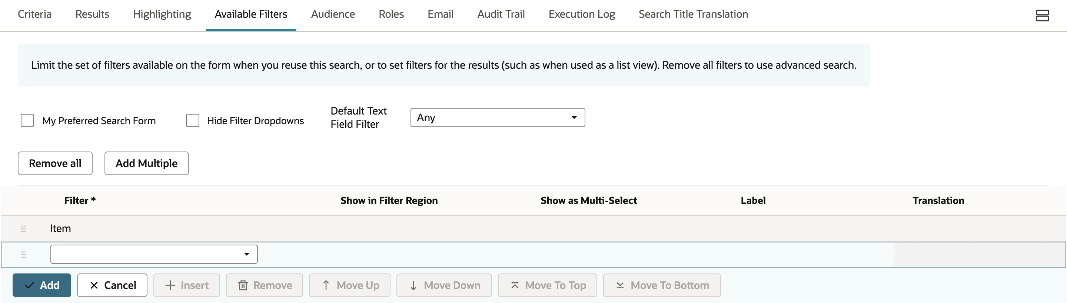Click the Move Up button

click(x=350, y=285)
